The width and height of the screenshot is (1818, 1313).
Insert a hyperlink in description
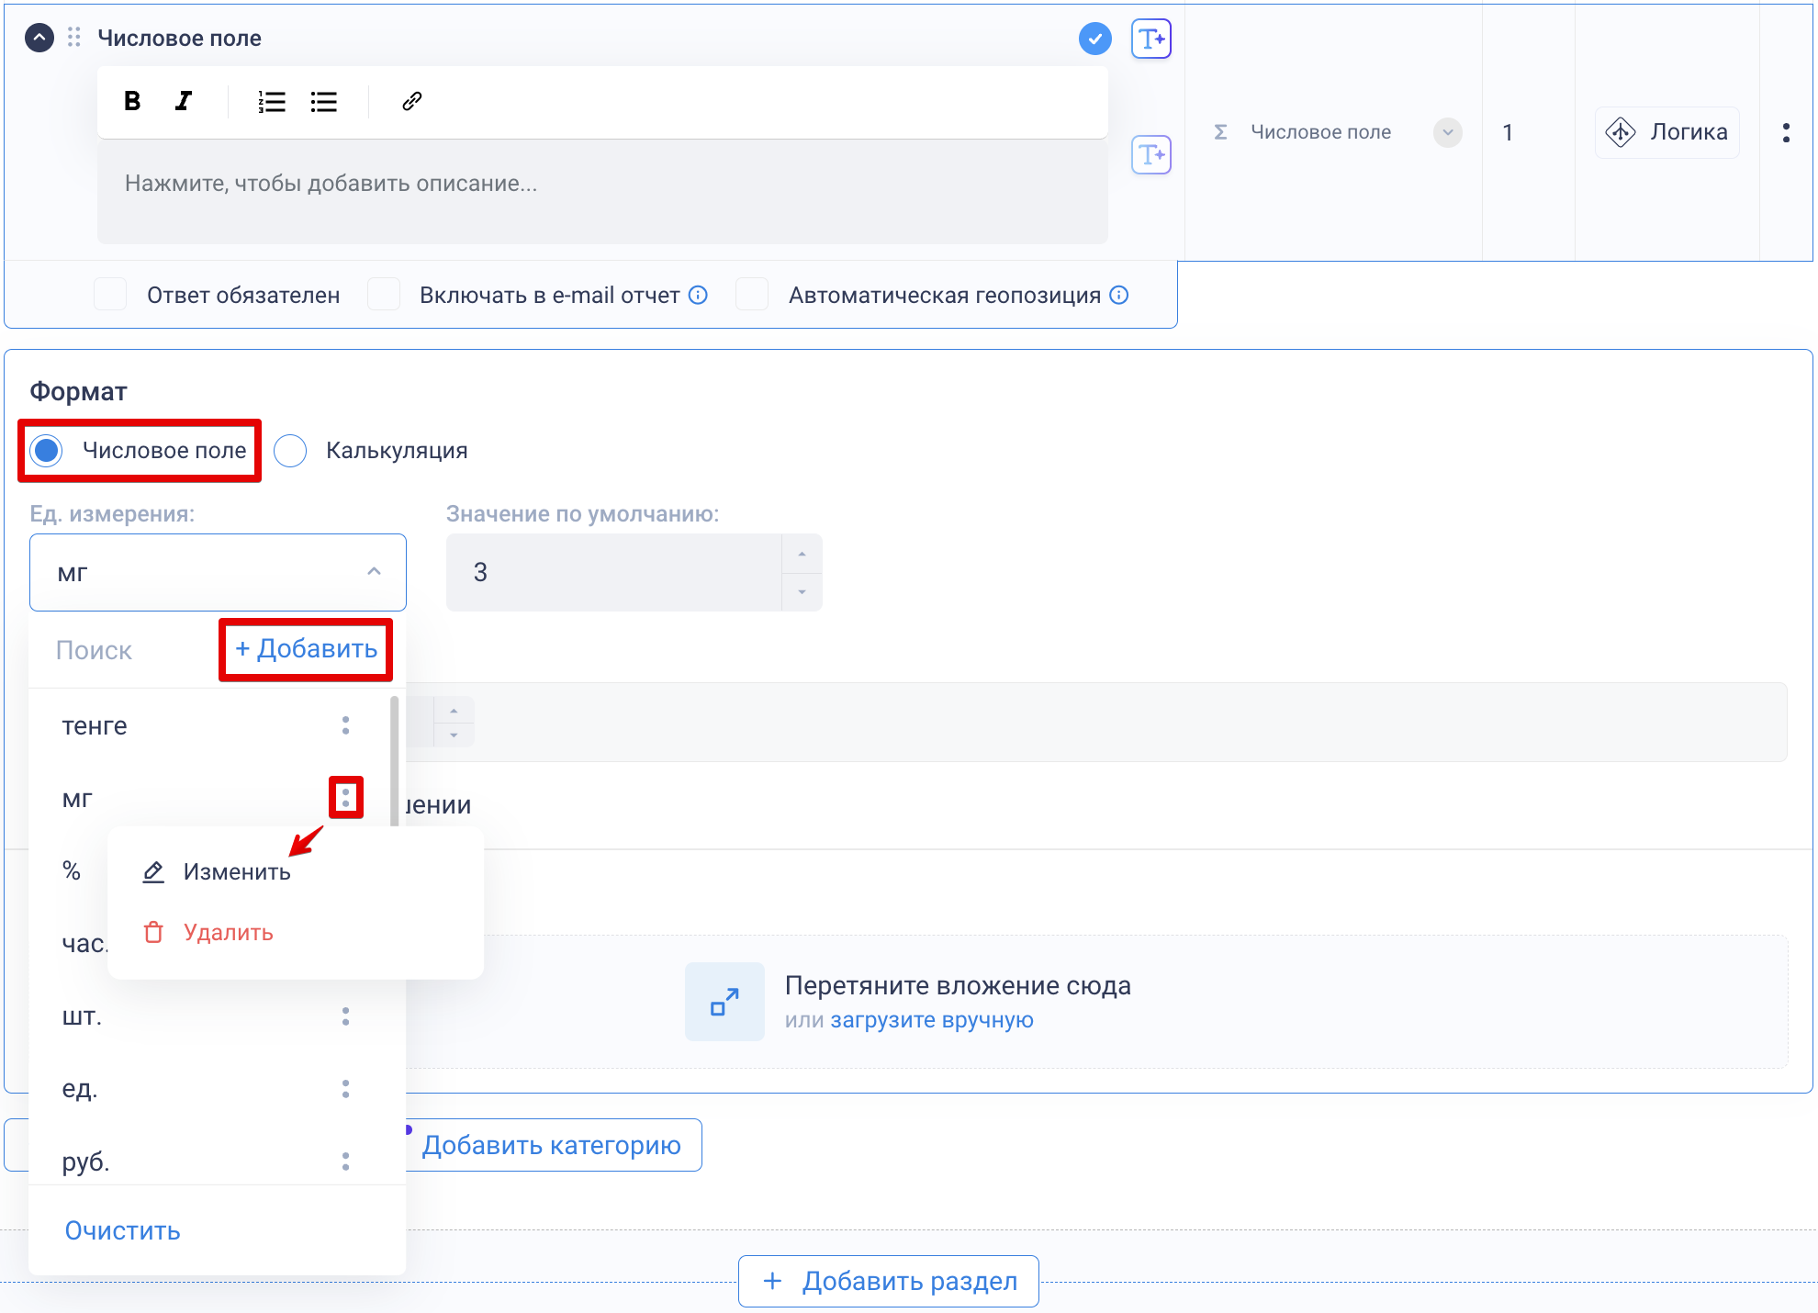[411, 101]
